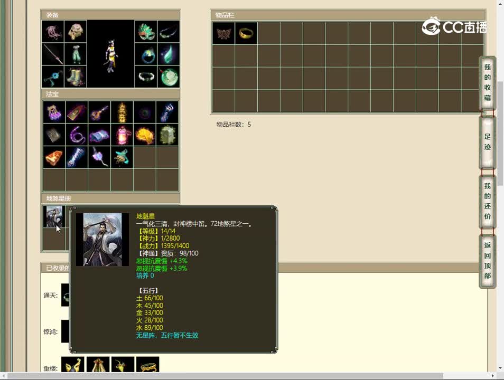The height and width of the screenshot is (380, 504).
Task: Select the green stone tablet treasure
Action: [167, 135]
